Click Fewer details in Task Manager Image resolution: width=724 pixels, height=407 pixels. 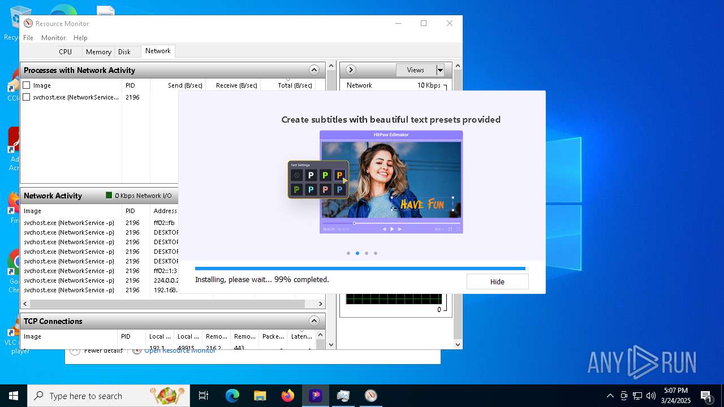point(104,351)
